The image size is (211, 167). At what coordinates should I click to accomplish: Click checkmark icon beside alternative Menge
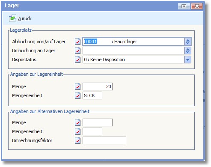[x=77, y=122]
